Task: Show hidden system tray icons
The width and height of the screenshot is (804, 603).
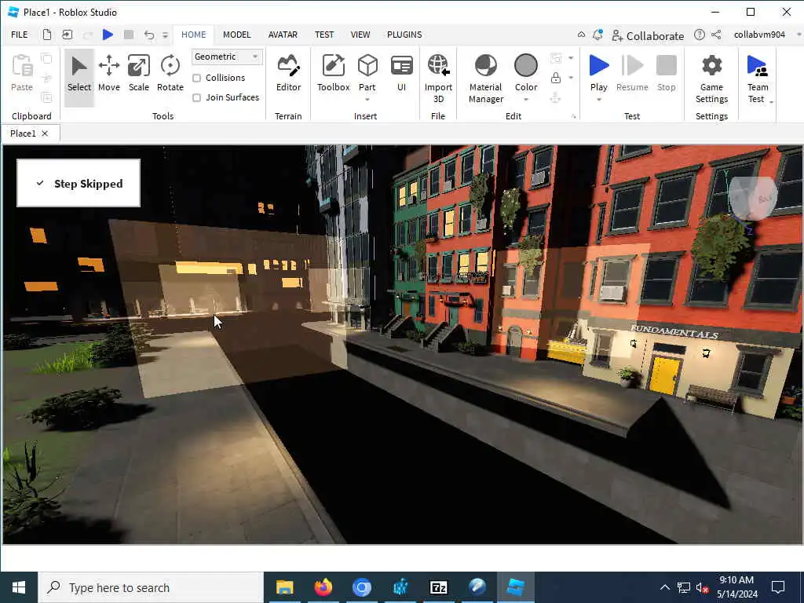Action: (x=664, y=587)
